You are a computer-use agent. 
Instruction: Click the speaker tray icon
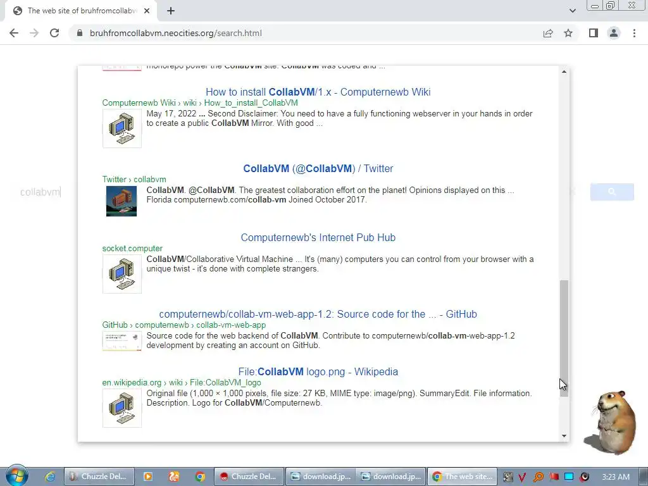coord(584,477)
